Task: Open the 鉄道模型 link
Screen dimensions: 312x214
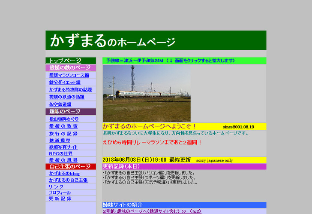Action: point(60,141)
